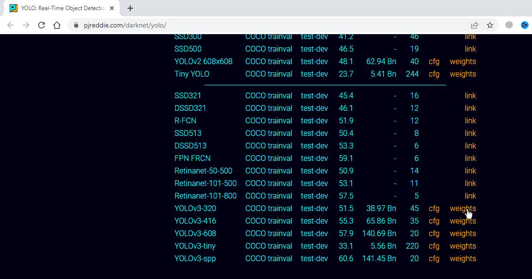Screen dimensions: 532x279
Task: Reload the page with the refresh icon
Action: tap(41, 25)
